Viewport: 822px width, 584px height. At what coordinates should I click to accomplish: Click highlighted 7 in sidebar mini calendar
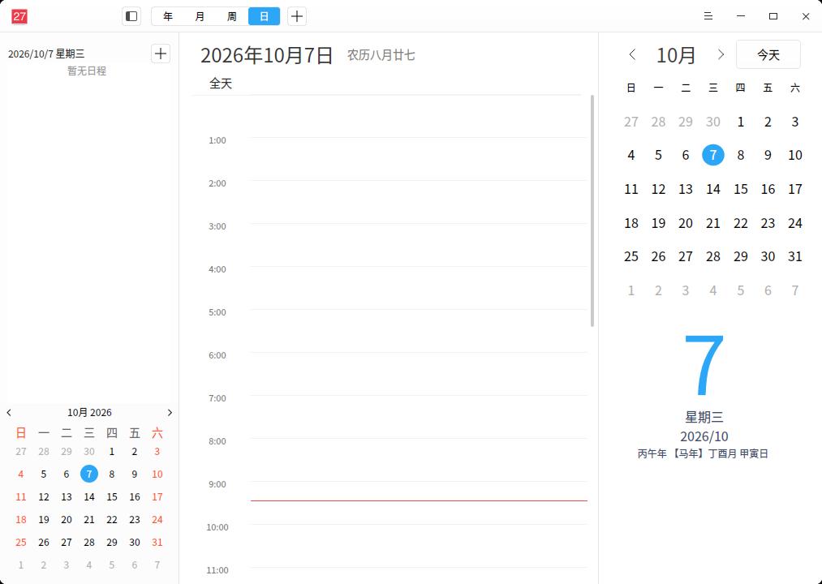click(x=89, y=474)
